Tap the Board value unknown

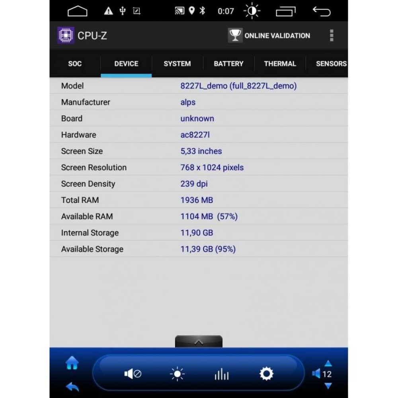197,119
